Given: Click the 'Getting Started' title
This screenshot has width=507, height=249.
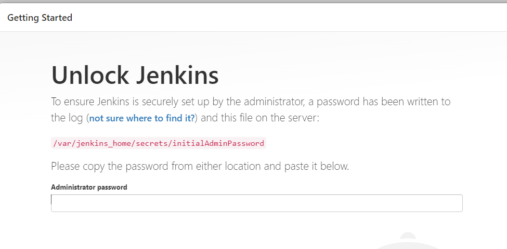Looking at the screenshot, I should (x=40, y=18).
